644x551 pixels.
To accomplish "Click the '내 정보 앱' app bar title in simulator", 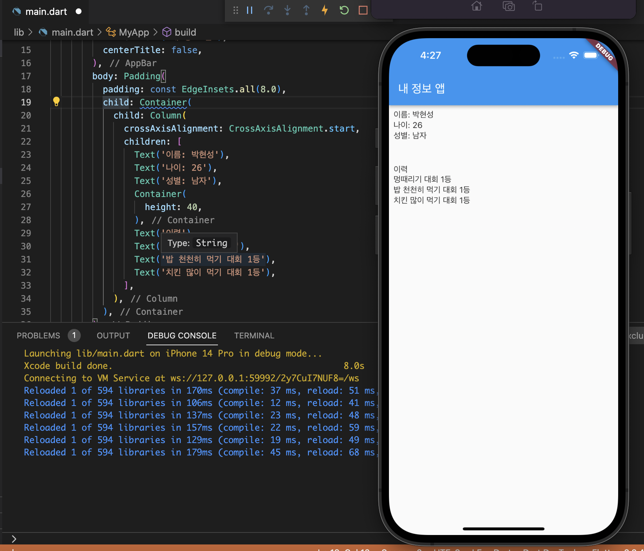I will click(x=422, y=88).
